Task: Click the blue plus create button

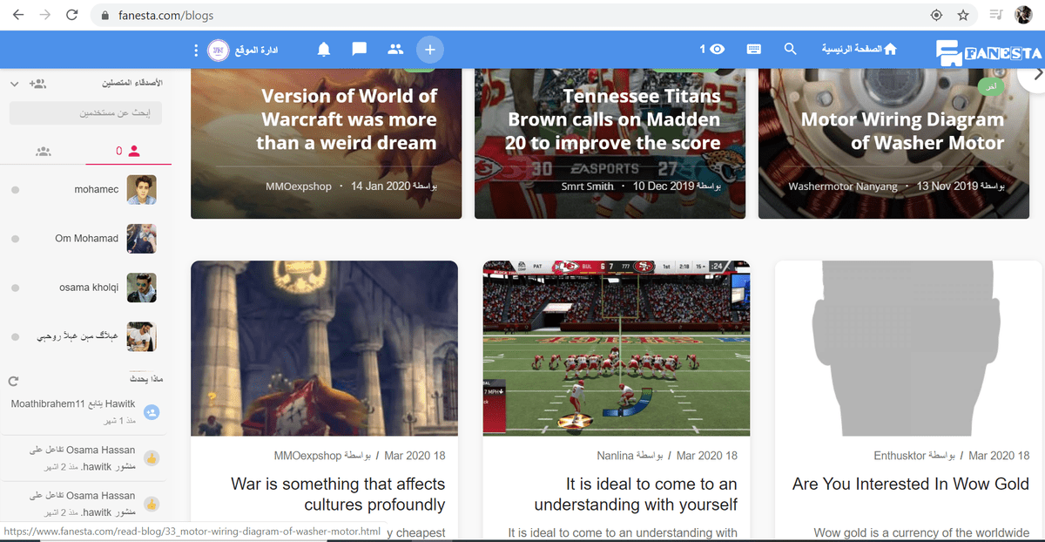Action: coord(430,50)
